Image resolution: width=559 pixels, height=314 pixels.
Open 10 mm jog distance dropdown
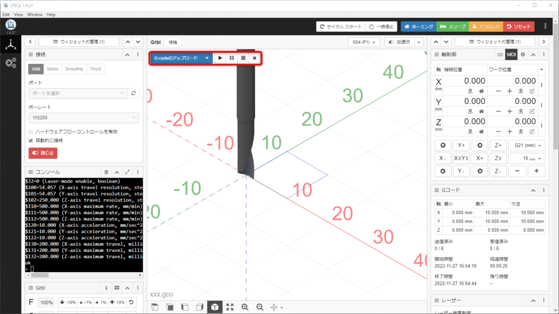point(527,159)
